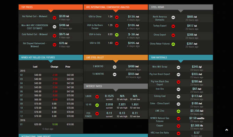This screenshot has height=137, width=233.
Task: Click the 8.57 HRC Iron Ore Ratio value
Action: pyautogui.click(x=196, y=132)
